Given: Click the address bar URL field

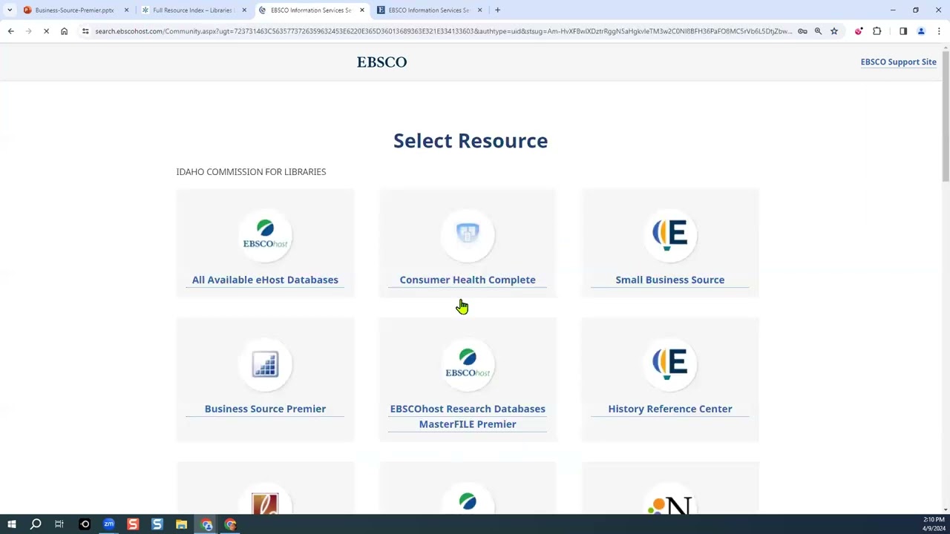Looking at the screenshot, I should (443, 31).
